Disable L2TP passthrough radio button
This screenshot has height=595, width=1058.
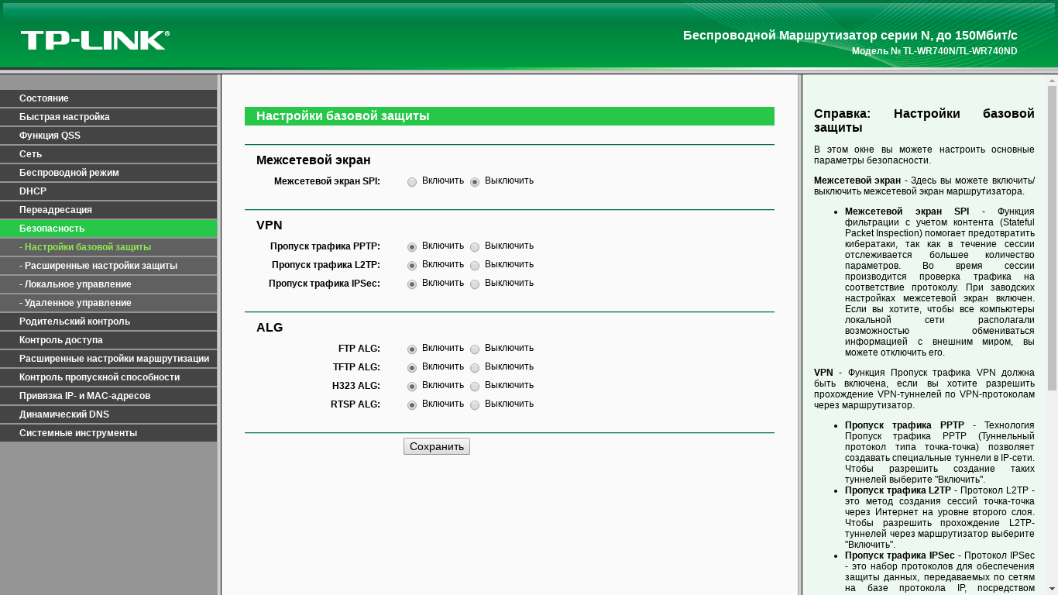click(475, 266)
